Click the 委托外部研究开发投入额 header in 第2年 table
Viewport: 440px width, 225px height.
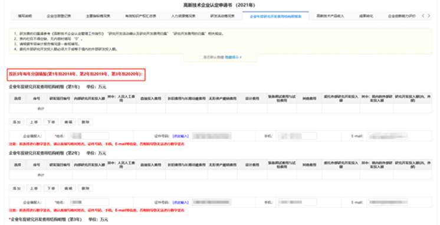tap(341, 165)
